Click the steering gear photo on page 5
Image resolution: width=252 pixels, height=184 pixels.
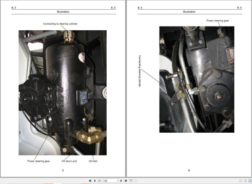[x=63, y=93]
